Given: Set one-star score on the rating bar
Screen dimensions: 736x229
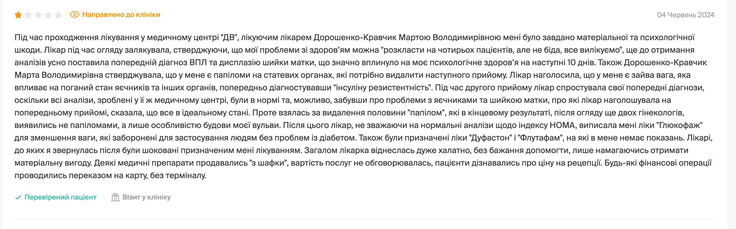Looking at the screenshot, I should 18,14.
